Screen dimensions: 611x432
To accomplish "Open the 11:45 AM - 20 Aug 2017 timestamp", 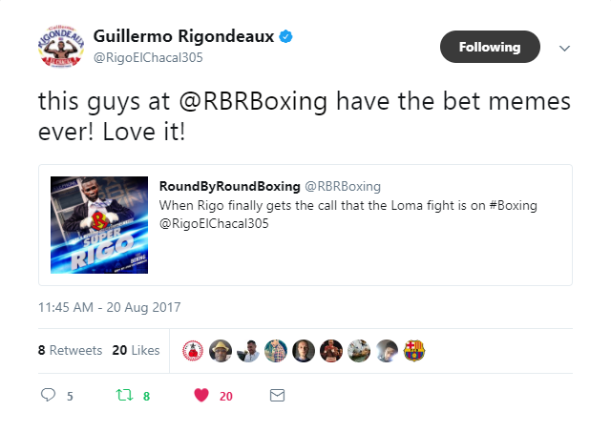I will 110,307.
